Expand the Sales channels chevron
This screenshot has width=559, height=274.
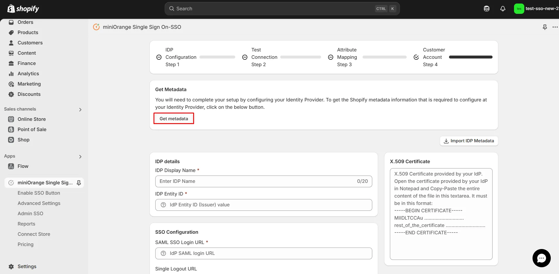click(x=80, y=110)
